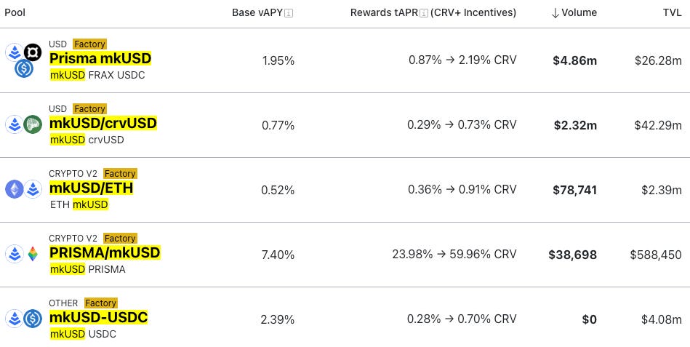Click the mkUSD token icon in mkUSD/crvUSD row
690x347 pixels.
pos(14,124)
